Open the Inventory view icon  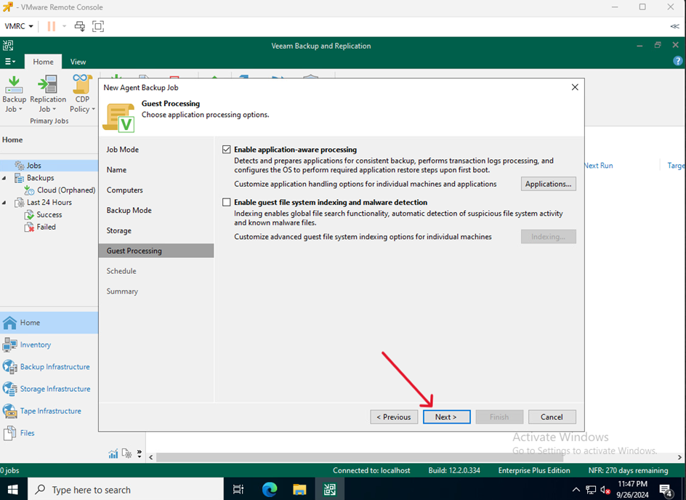(x=10, y=344)
